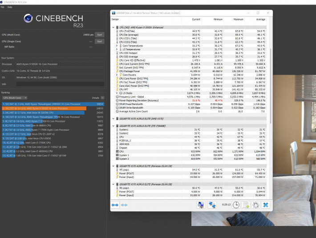Open the File menu in Cinebench
The height and width of the screenshot is (238, 316).
[x=3, y=7]
